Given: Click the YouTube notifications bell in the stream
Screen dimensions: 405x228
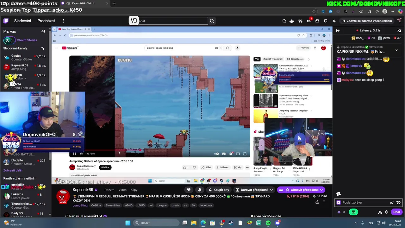Looking at the screenshot, I should point(315,48).
